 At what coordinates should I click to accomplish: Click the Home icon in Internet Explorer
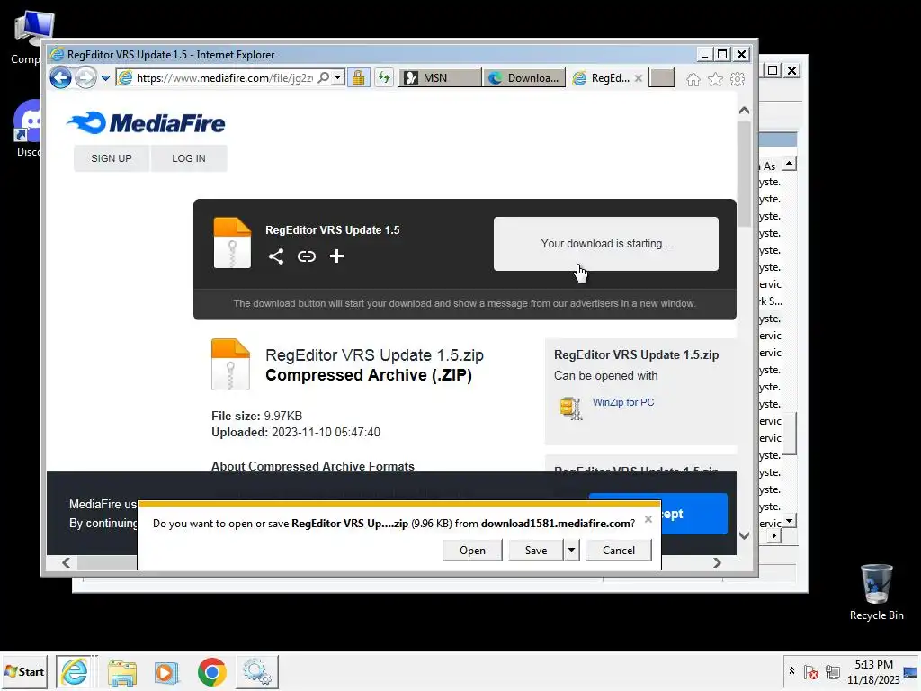pyautogui.click(x=693, y=79)
